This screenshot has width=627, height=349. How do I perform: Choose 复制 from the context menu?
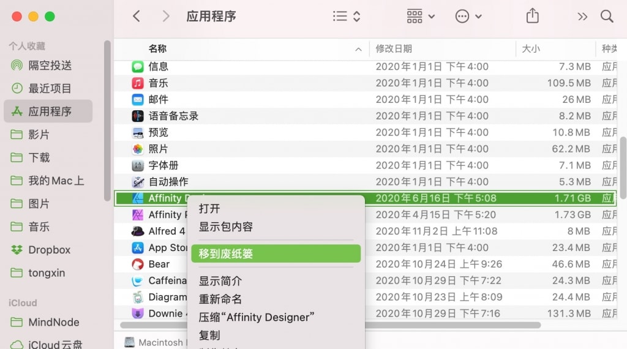[x=276, y=335]
